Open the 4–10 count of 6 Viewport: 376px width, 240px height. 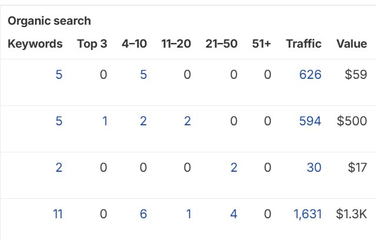143,214
